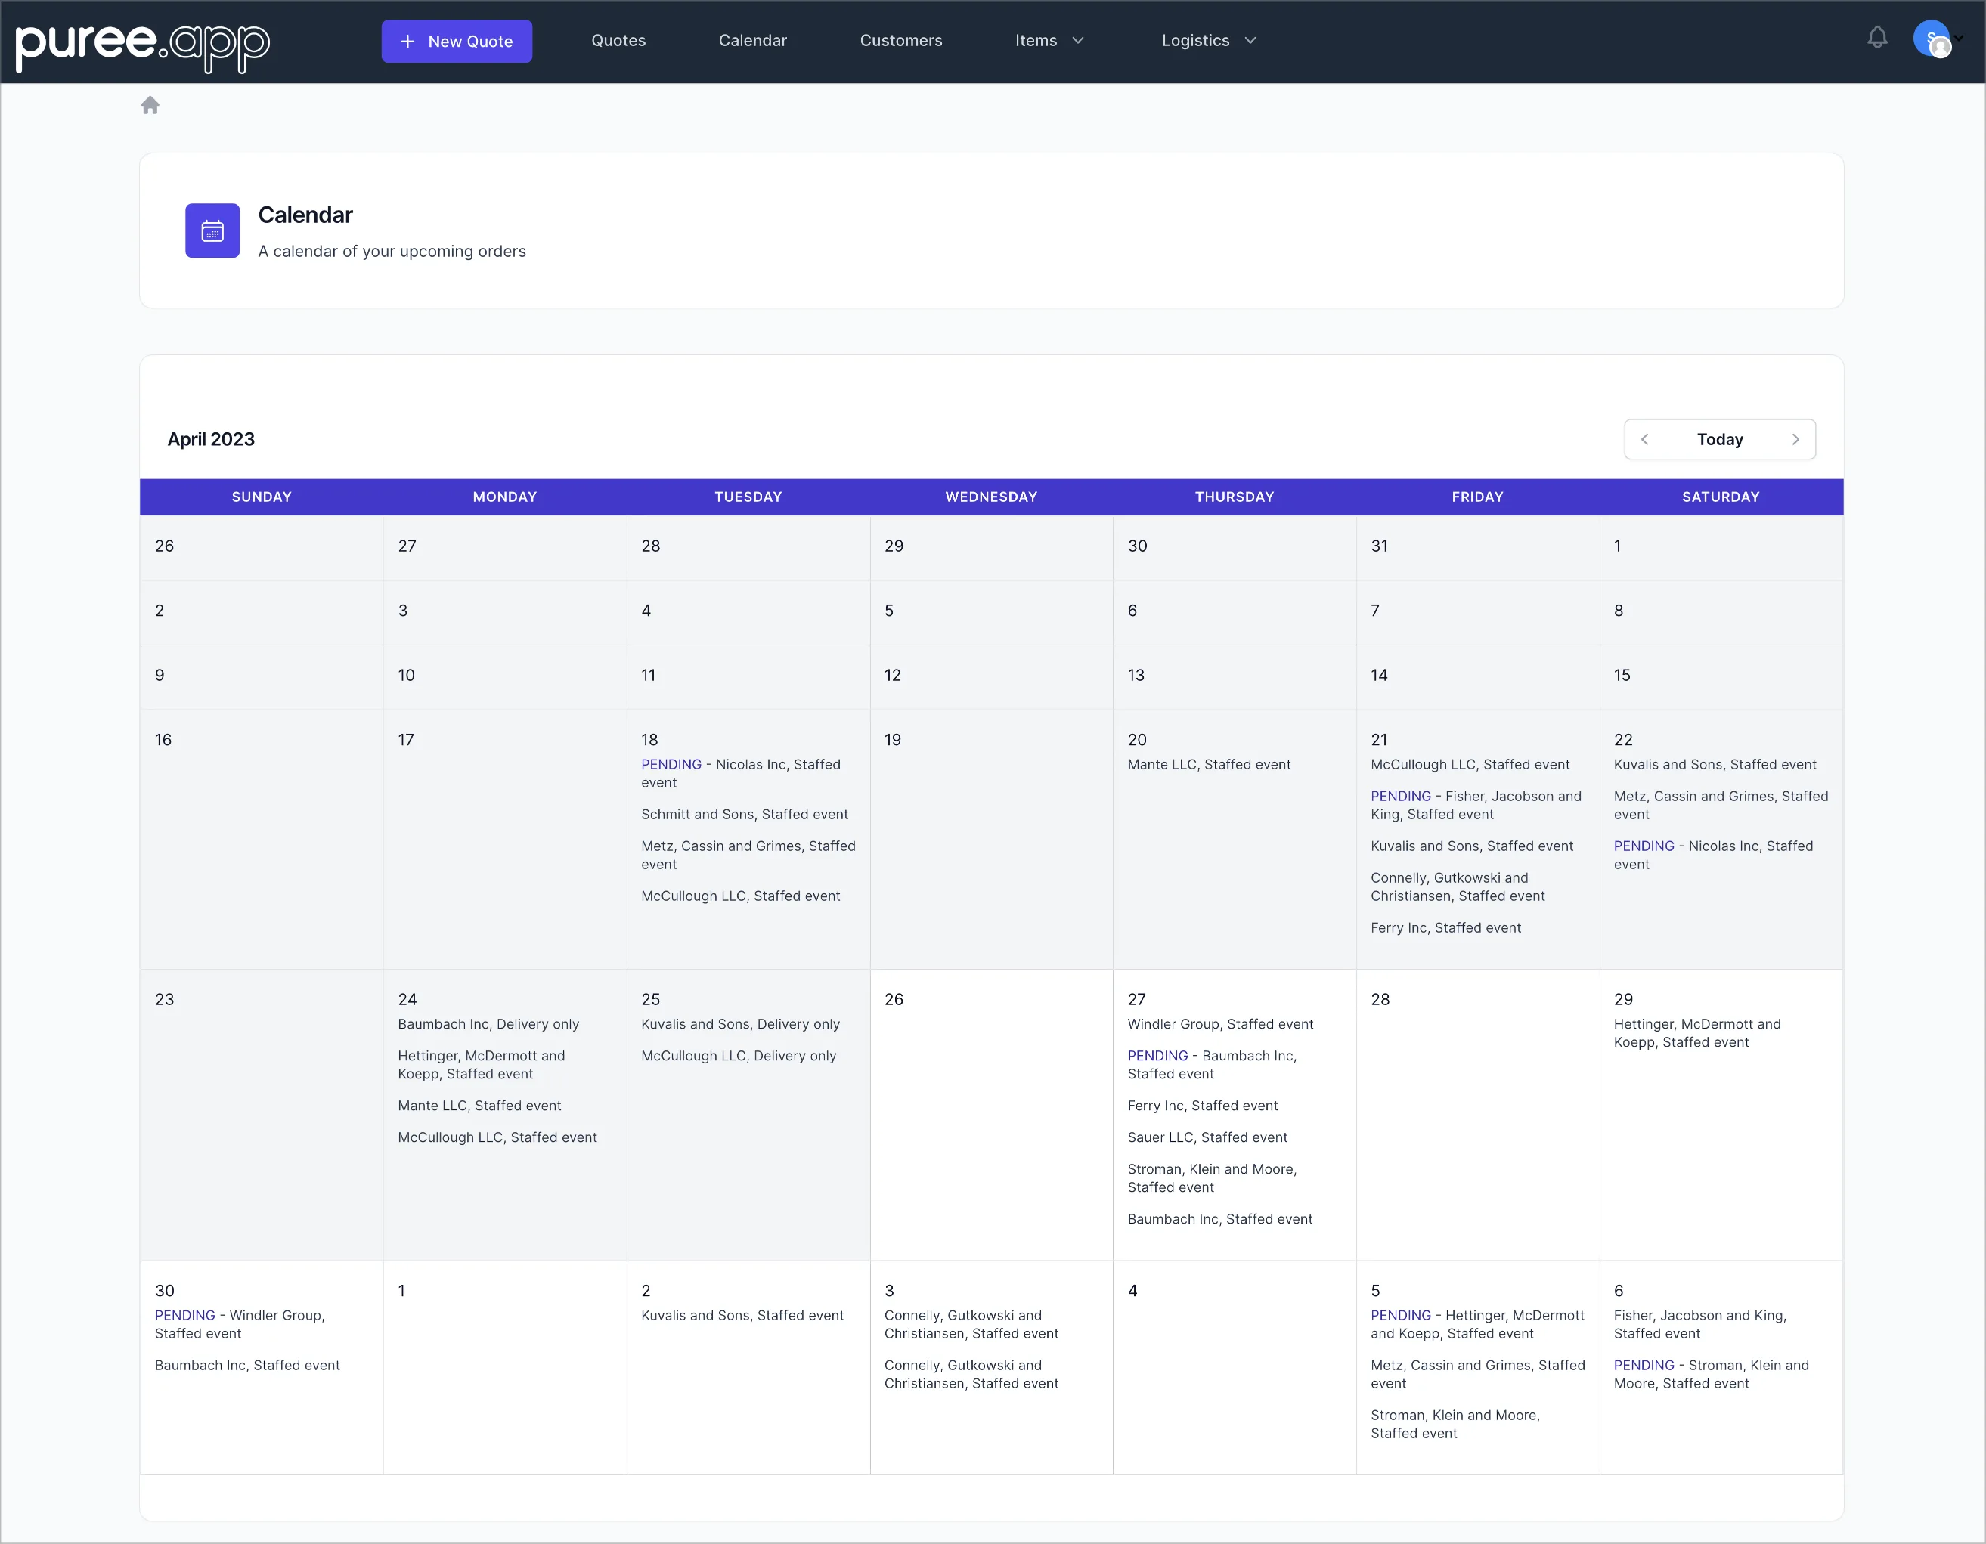The width and height of the screenshot is (1986, 1544).
Task: Open the PENDING Nicolas Inc event on April 18
Action: pyautogui.click(x=741, y=773)
